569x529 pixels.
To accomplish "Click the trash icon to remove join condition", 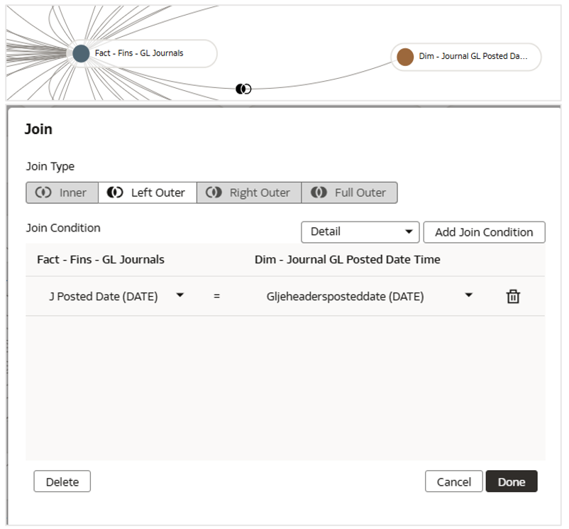I will tap(513, 297).
